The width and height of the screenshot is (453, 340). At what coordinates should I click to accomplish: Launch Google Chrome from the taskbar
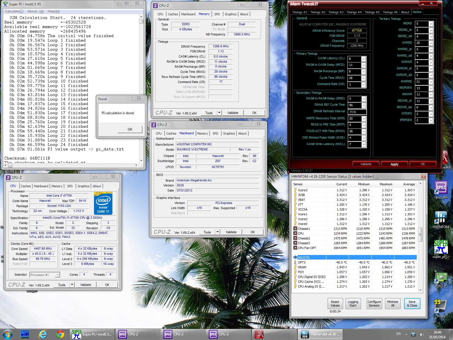[60, 334]
